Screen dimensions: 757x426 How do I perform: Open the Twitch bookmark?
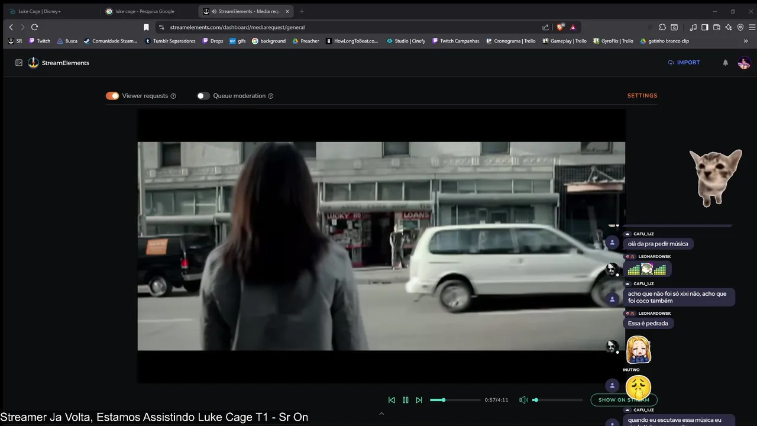point(40,41)
